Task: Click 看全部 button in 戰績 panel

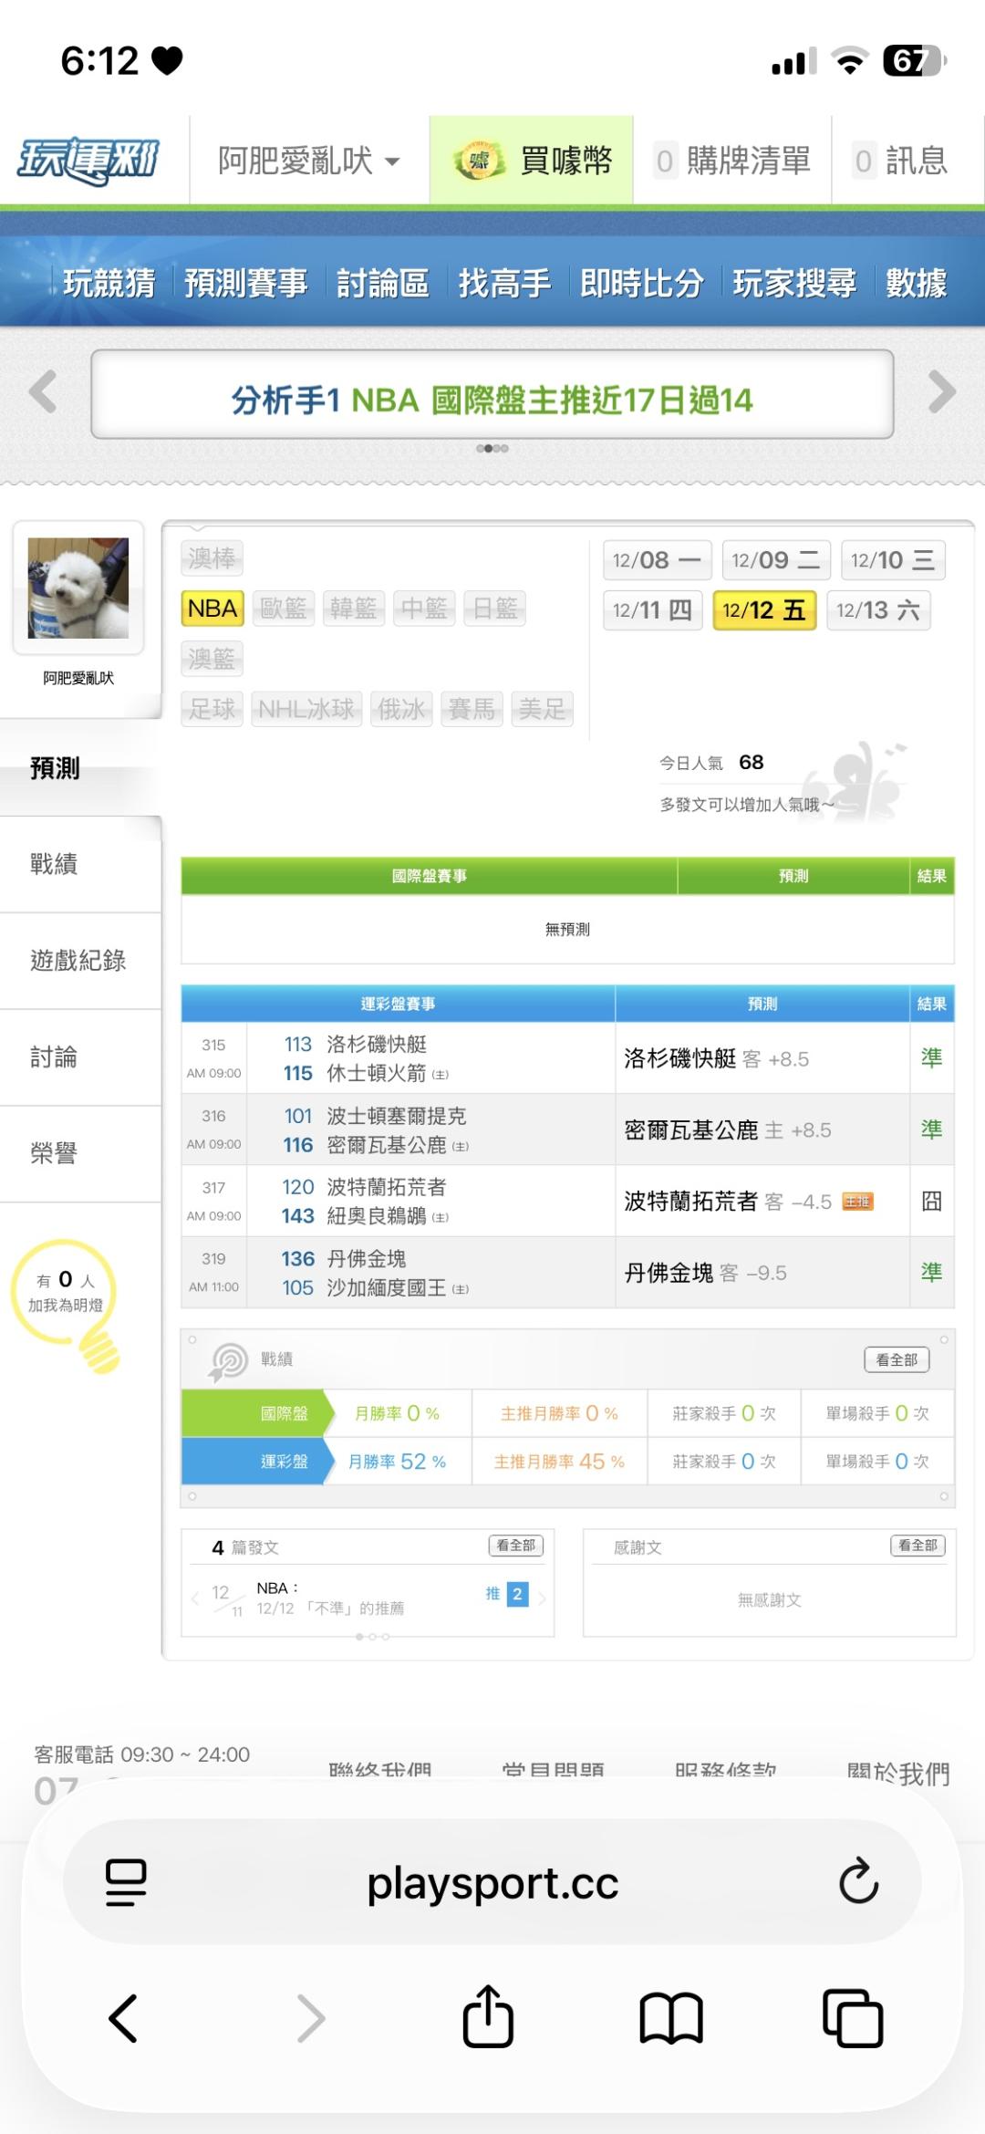Action: click(897, 1359)
